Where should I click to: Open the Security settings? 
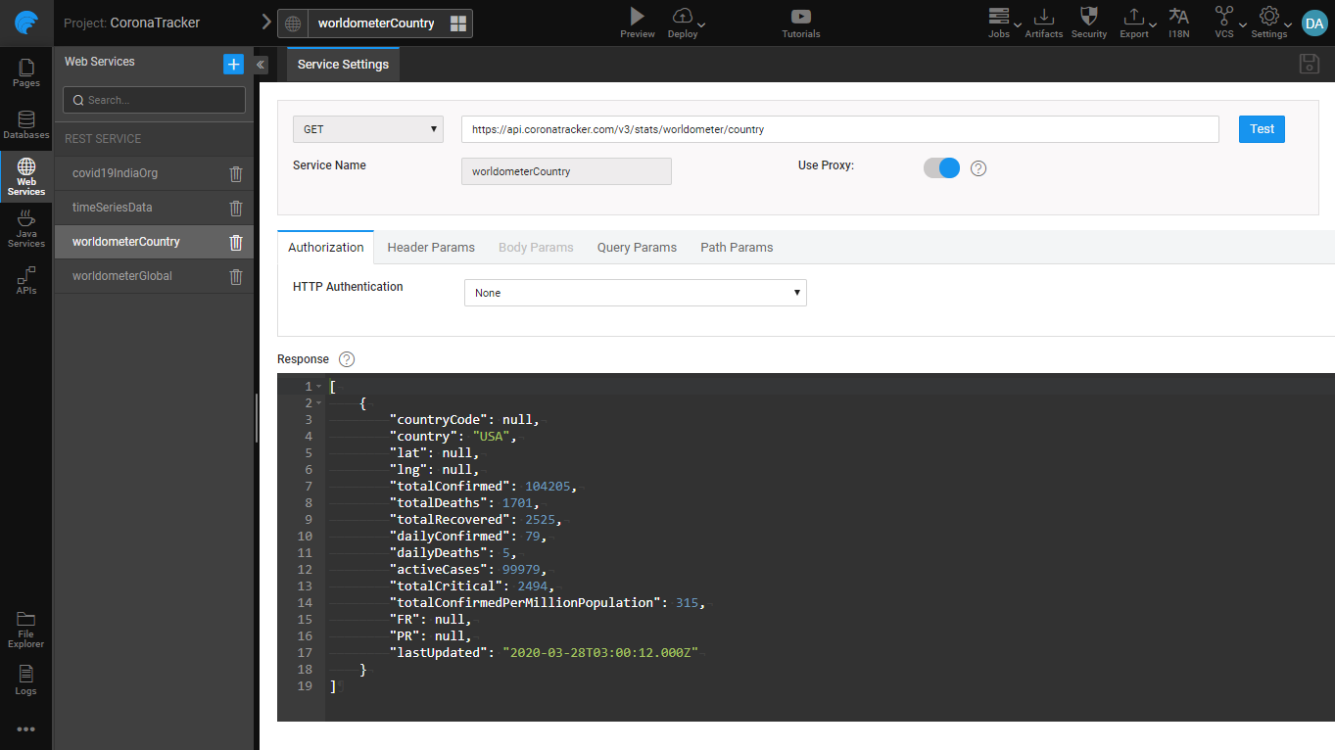1088,23
